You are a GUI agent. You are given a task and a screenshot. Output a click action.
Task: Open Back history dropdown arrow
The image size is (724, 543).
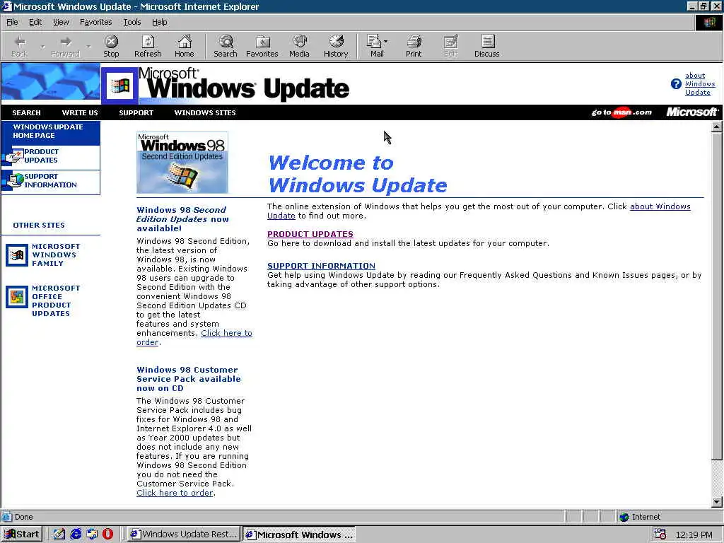(42, 47)
